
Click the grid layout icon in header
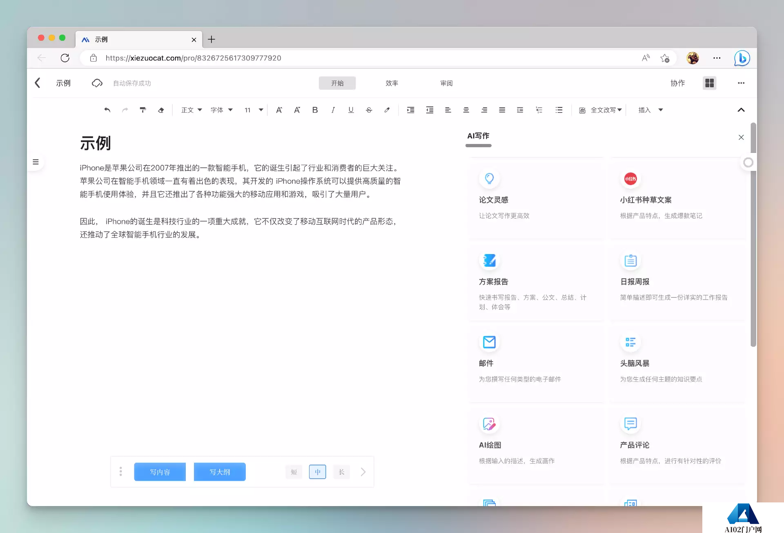tap(710, 83)
